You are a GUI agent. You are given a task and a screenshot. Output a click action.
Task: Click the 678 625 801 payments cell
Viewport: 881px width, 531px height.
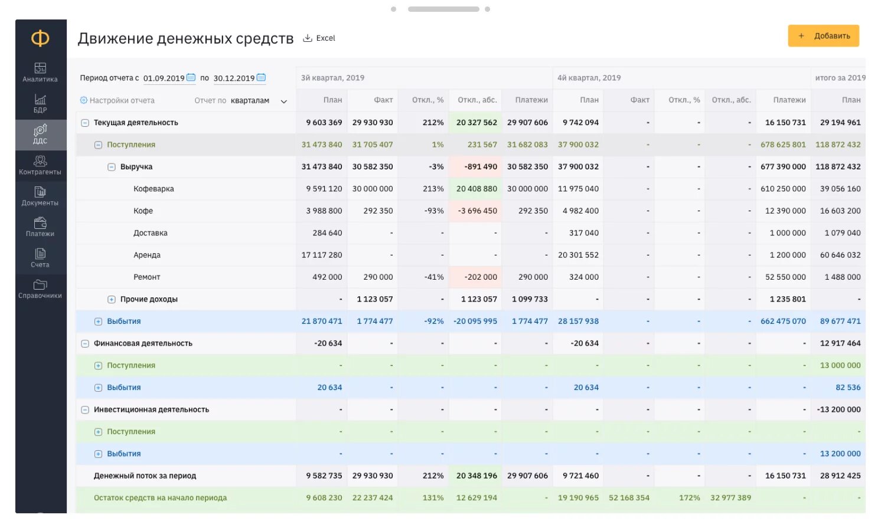point(783,145)
